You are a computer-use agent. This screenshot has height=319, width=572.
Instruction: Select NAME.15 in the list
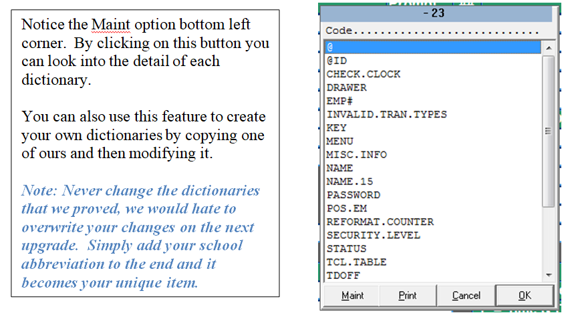click(346, 182)
